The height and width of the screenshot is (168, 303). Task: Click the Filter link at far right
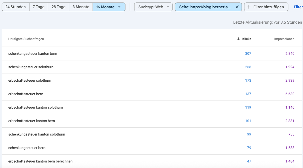coord(298,7)
